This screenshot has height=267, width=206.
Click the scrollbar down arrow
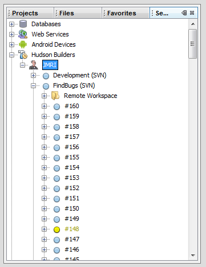pos(193,255)
